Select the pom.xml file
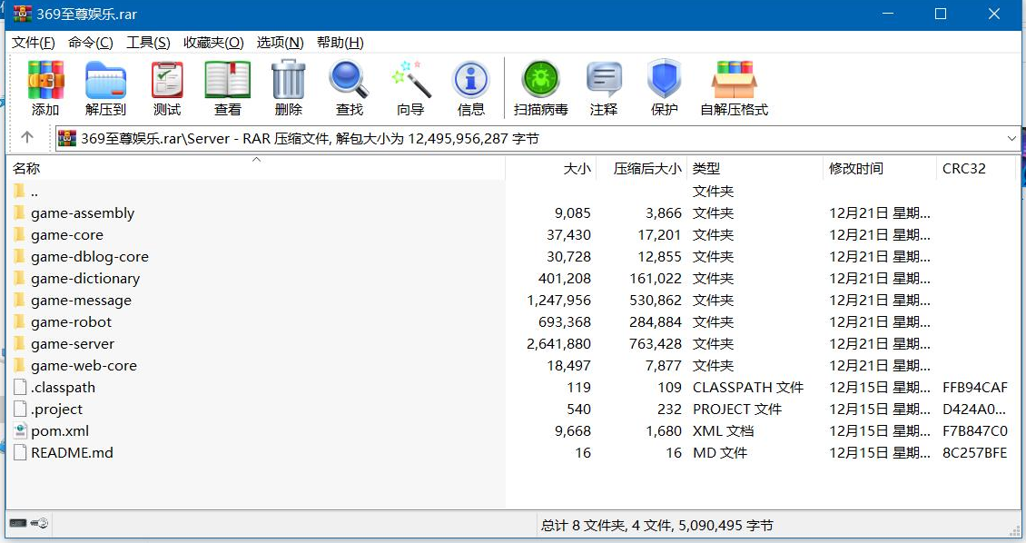The height and width of the screenshot is (543, 1026). 61,430
